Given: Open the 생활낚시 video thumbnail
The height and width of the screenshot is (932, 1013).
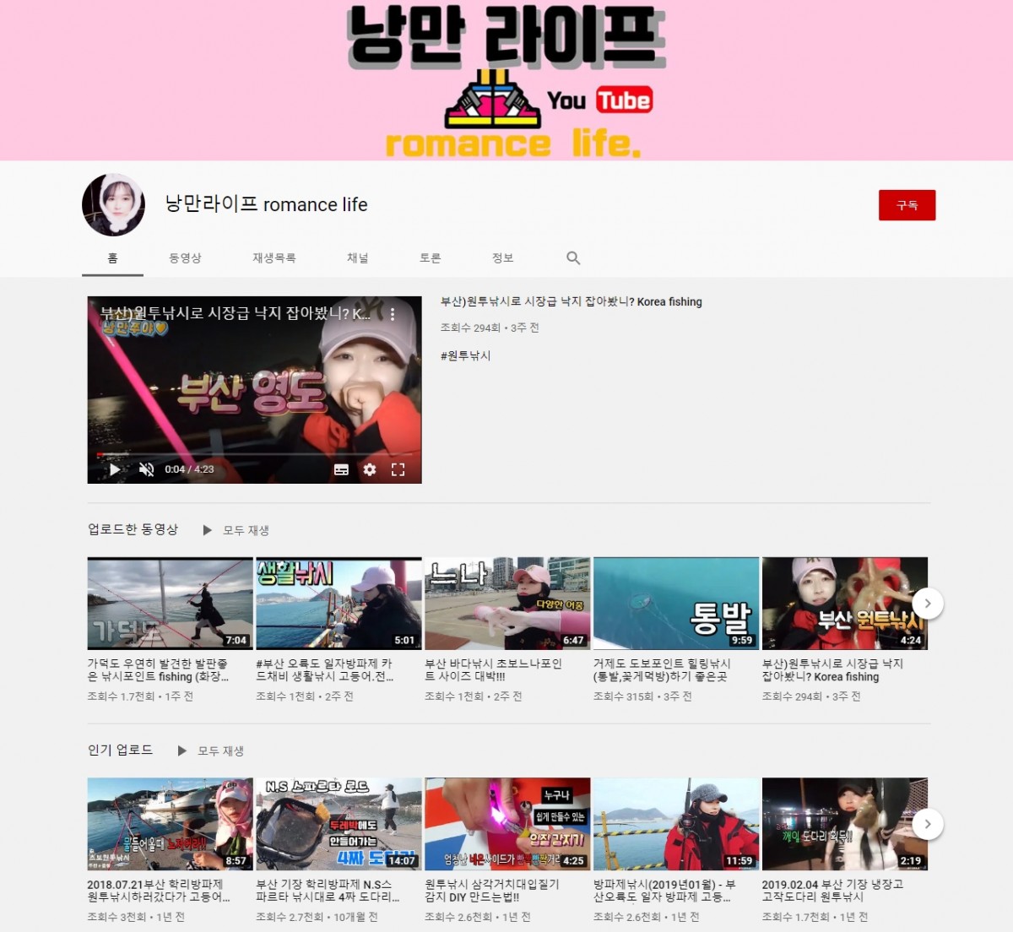Looking at the screenshot, I should coord(339,603).
